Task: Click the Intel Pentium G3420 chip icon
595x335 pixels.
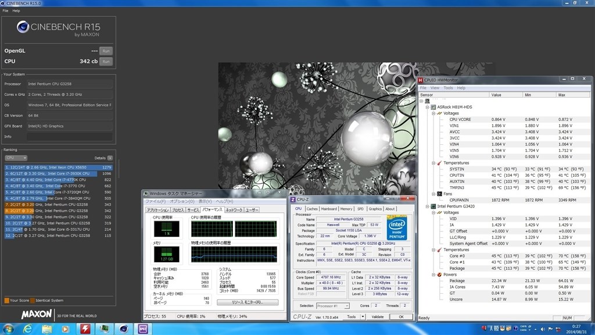Action: [x=433, y=206]
